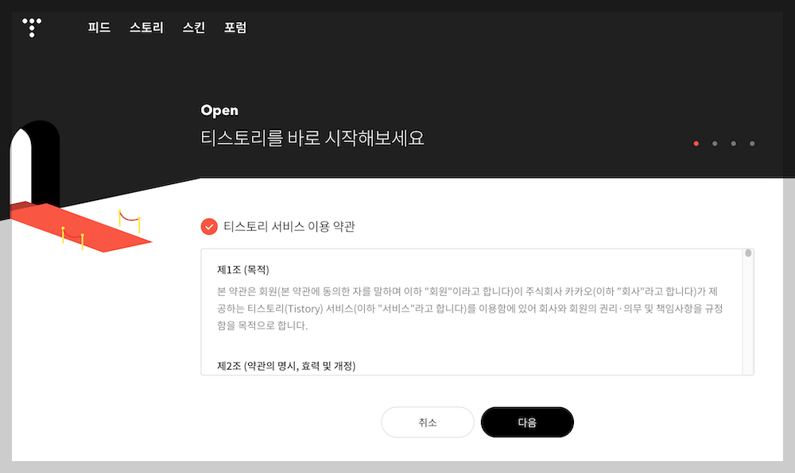Select the second step indicator dot
Image resolution: width=795 pixels, height=473 pixels.
click(x=715, y=144)
